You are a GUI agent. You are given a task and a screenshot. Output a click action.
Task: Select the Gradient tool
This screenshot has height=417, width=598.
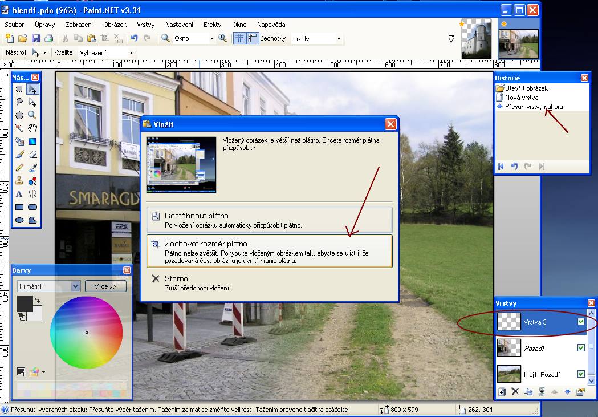[x=32, y=141]
